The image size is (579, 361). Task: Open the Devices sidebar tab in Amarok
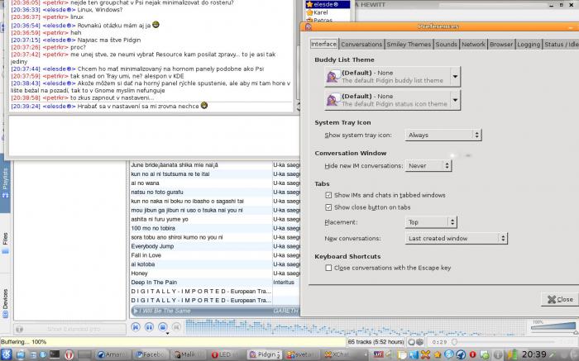tap(5, 303)
